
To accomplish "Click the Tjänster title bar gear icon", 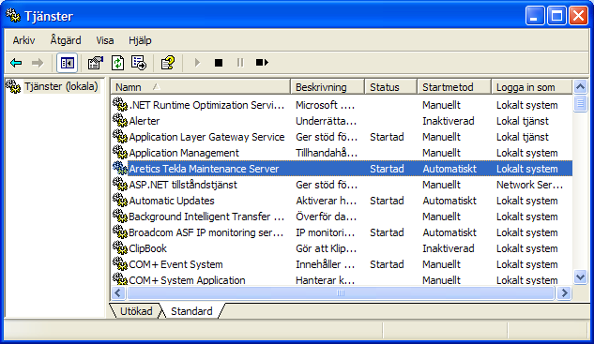I will [13, 16].
